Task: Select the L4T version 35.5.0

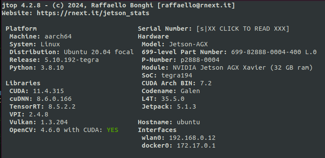Action: 173,99
